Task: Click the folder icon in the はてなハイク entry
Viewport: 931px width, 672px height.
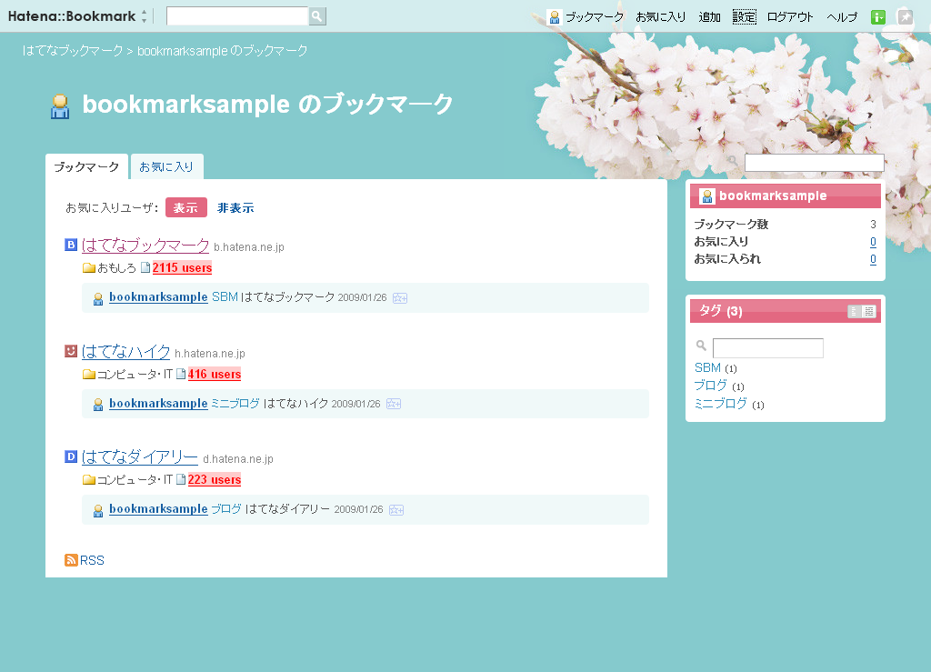Action: click(89, 374)
